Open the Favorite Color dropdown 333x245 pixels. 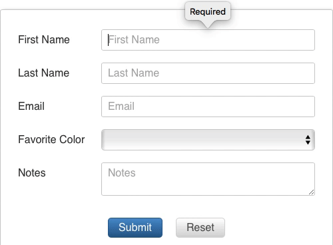(x=208, y=140)
